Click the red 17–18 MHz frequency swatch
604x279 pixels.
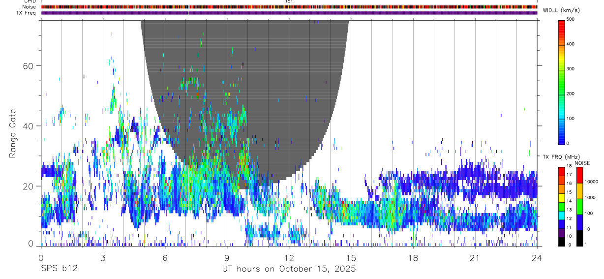point(562,171)
